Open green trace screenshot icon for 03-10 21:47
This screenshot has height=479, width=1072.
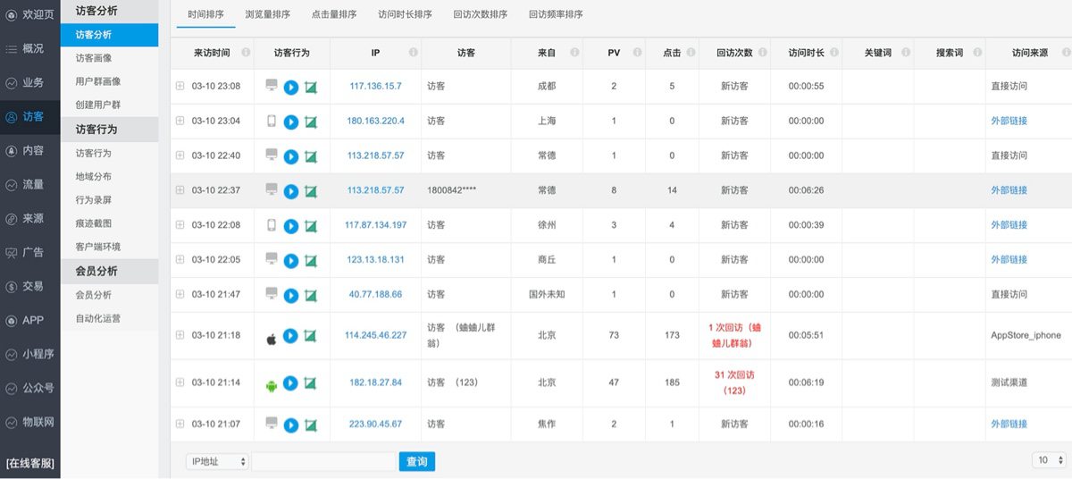tap(311, 296)
